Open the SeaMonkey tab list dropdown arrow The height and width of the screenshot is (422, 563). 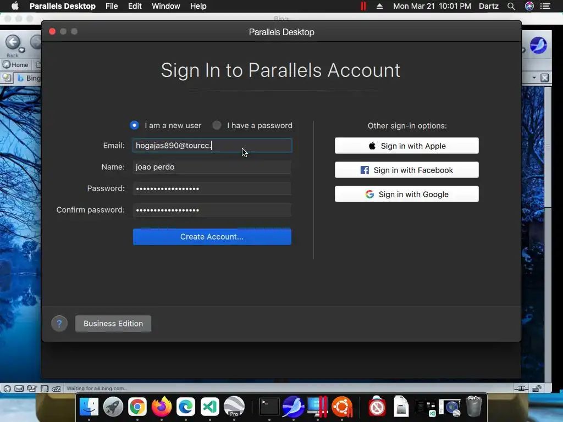coord(534,77)
